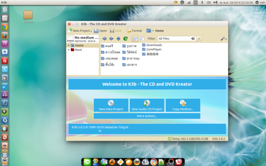Launch Chrome from the launcher
The width and height of the screenshot is (266, 166).
click(x=5, y=27)
